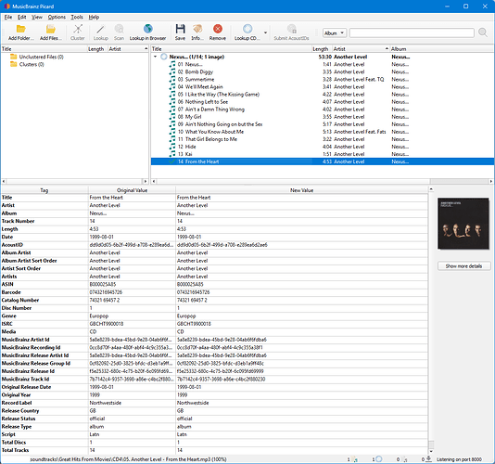Click new value of AcoustID tag
495x464 pixels.
click(222, 245)
